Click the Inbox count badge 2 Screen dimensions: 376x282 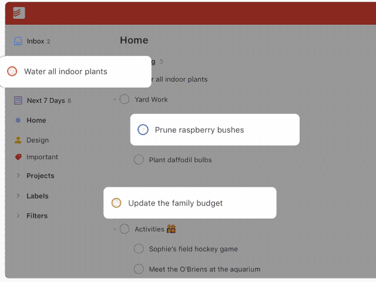(48, 42)
